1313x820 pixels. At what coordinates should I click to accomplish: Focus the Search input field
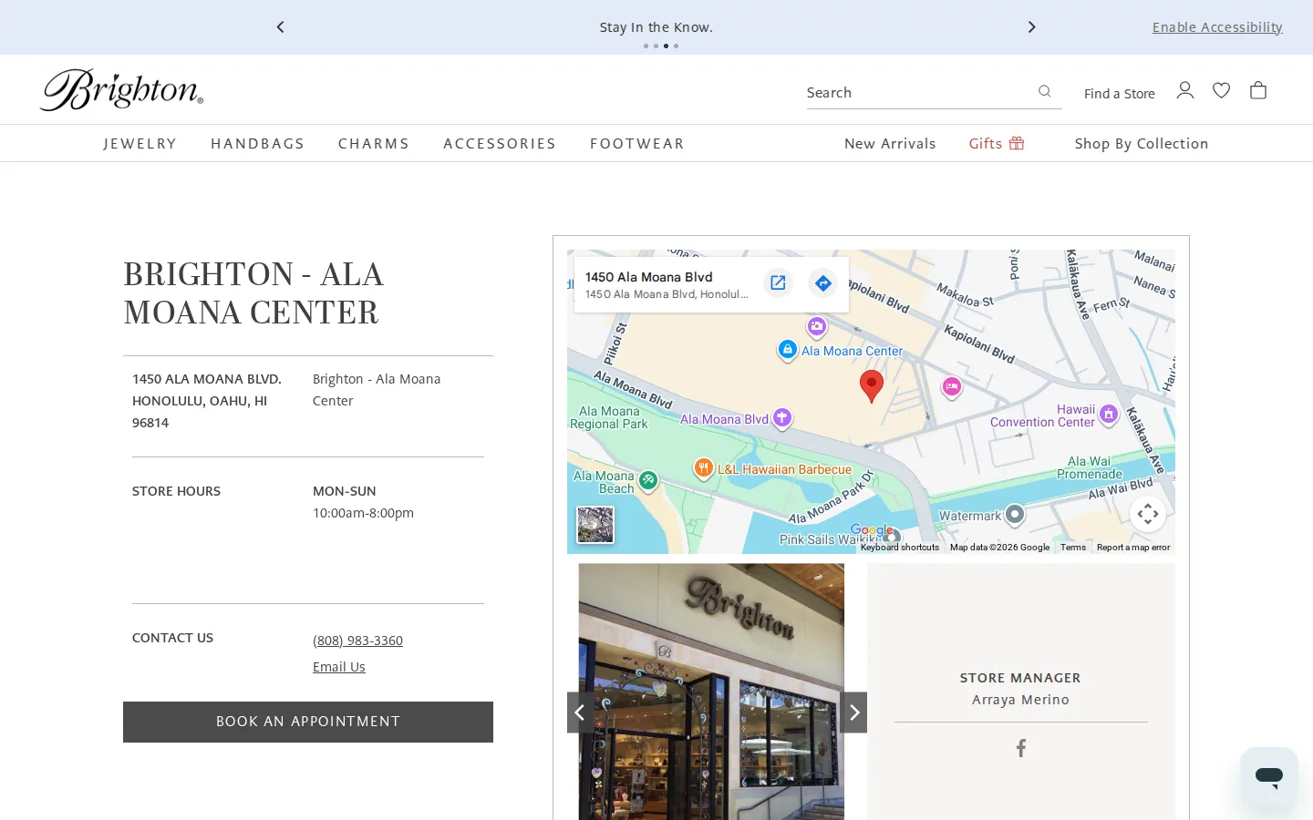(919, 93)
